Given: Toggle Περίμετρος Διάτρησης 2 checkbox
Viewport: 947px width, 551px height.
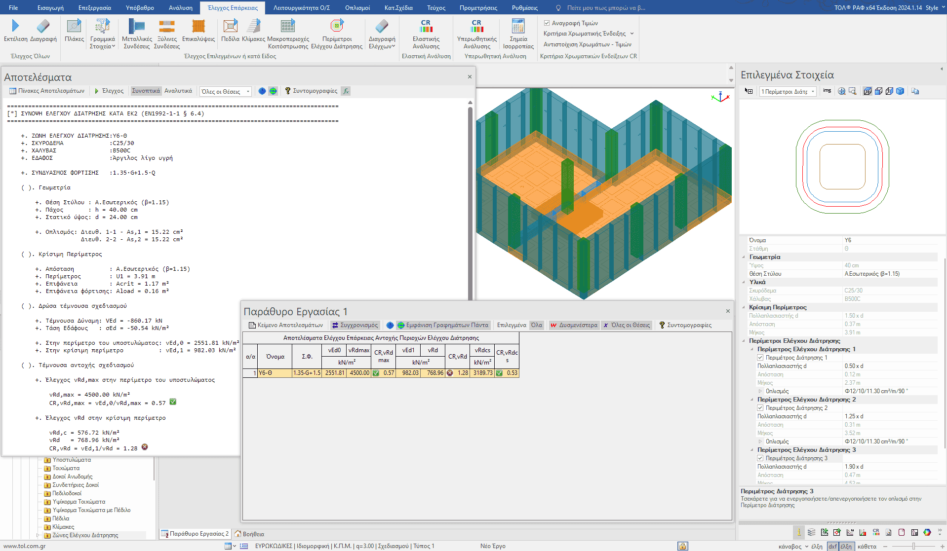Looking at the screenshot, I should pyautogui.click(x=760, y=408).
